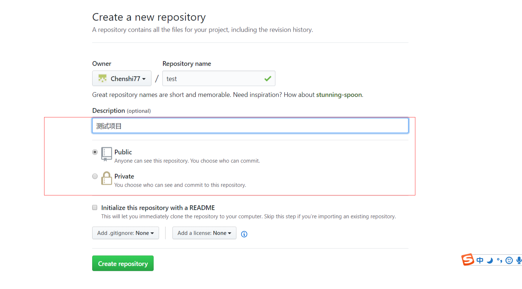Focus the Description text field
Viewport: 522px width, 289px height.
(250, 126)
